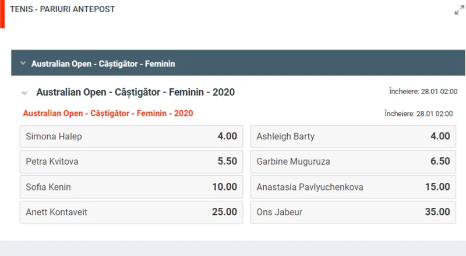Pick Petra Kvitova at 5.50

tap(131, 161)
